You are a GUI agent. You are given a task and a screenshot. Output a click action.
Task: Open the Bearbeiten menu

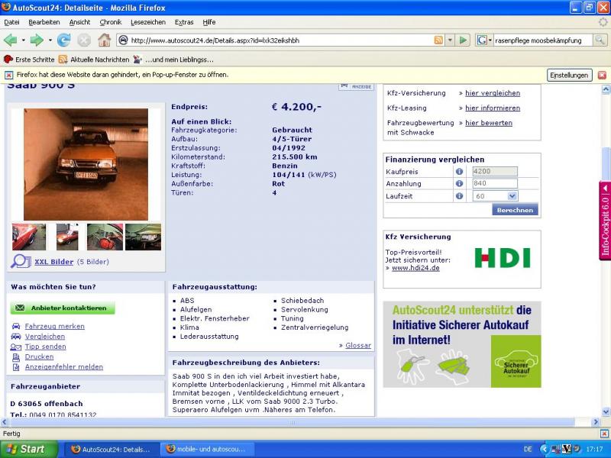coord(44,22)
